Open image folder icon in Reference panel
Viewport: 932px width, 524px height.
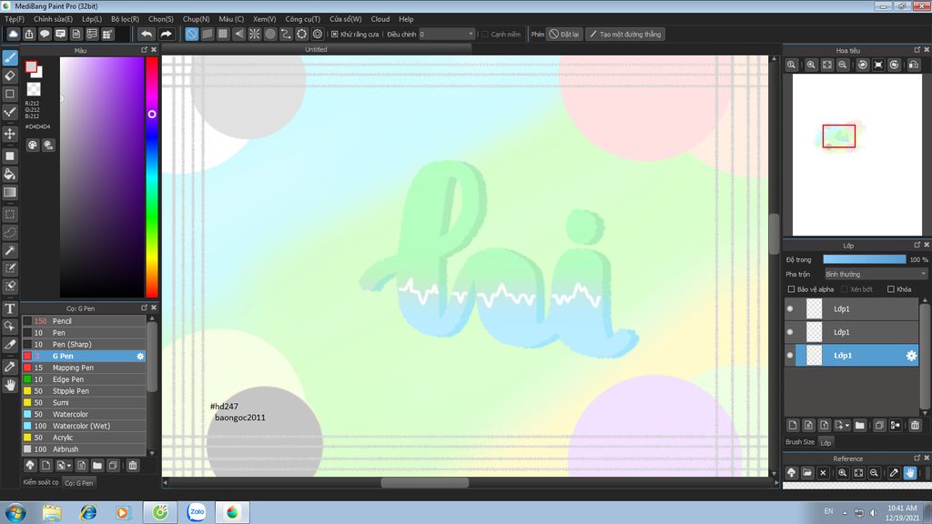(x=807, y=473)
